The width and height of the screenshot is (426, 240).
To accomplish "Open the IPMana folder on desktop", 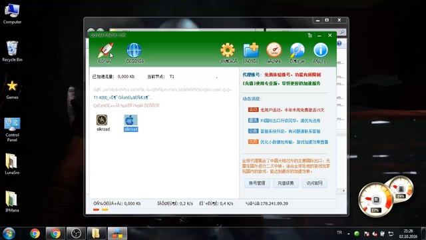I will (12, 201).
